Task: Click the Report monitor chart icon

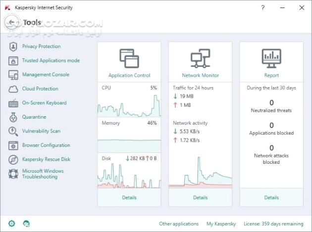Action: (271, 58)
